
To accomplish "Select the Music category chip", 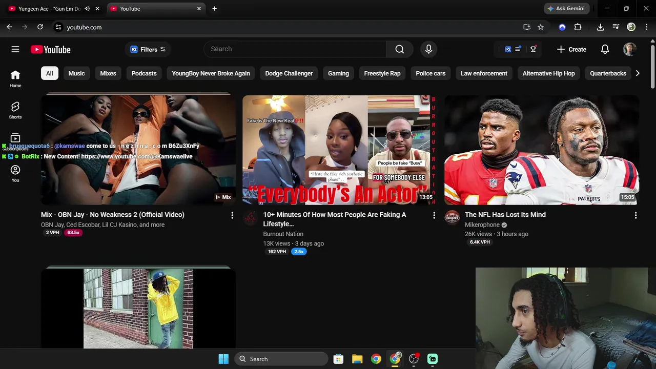I will coord(77,73).
